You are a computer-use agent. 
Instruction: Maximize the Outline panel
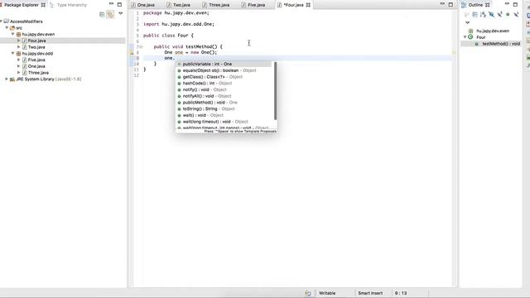(x=515, y=5)
